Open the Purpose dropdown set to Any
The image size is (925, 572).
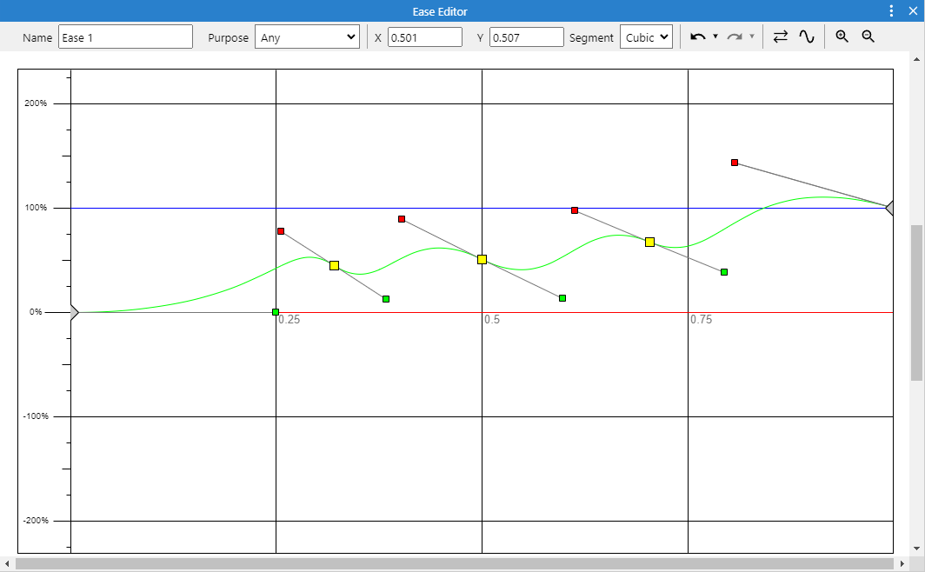(306, 37)
